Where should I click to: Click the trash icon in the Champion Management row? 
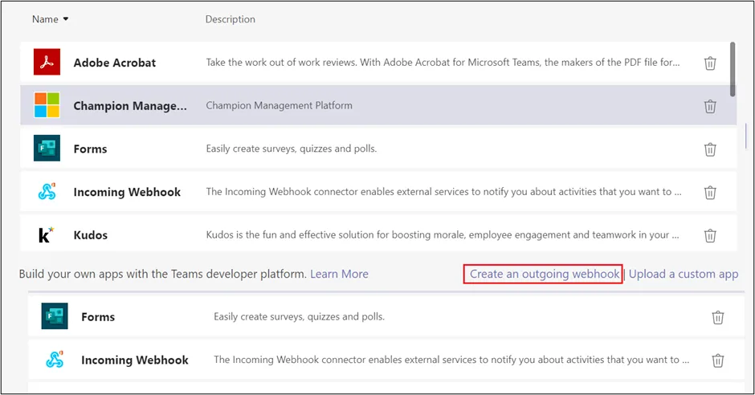[x=710, y=106]
